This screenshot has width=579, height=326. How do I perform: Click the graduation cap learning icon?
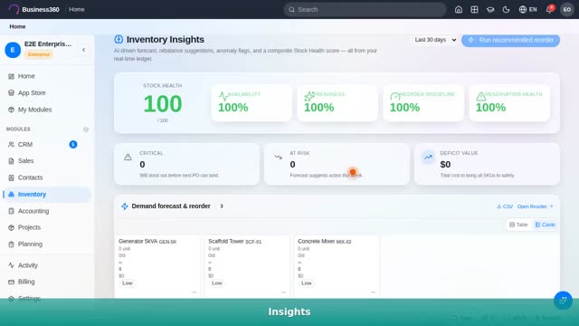tap(490, 10)
